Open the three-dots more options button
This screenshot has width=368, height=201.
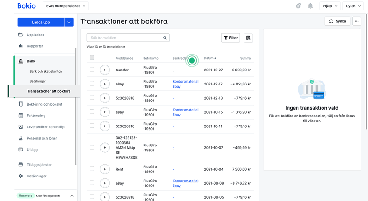[x=356, y=21]
